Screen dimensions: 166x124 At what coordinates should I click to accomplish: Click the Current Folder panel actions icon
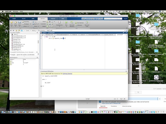(x=37, y=33)
